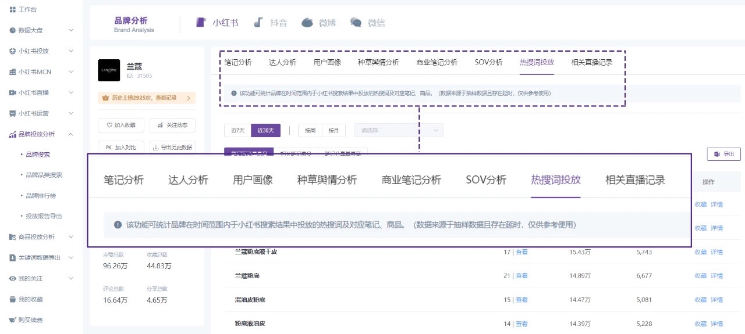This screenshot has height=334, width=745.
Task: Click 查看 in the 兰蔻粉底液干皮 row
Action: 522,252
